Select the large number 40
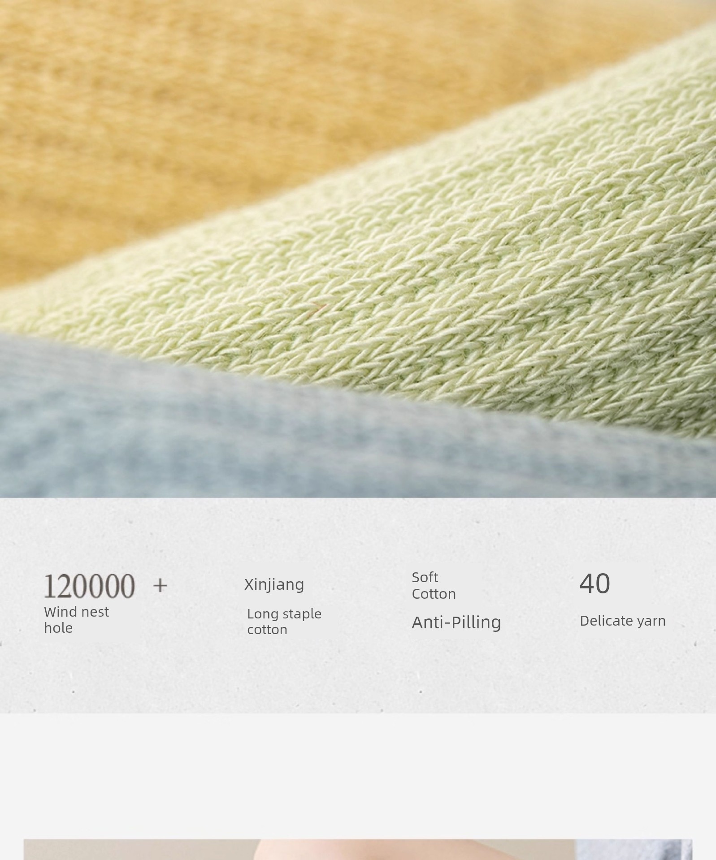Screen dimensions: 716x860 coord(594,583)
